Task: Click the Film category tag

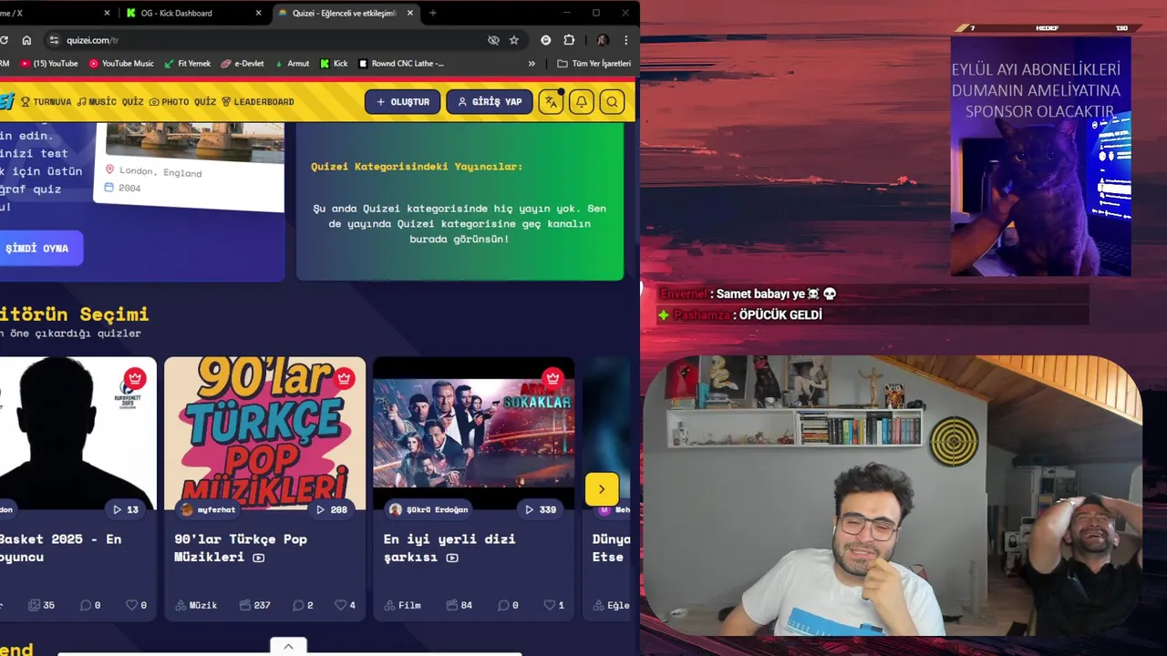Action: pyautogui.click(x=403, y=605)
